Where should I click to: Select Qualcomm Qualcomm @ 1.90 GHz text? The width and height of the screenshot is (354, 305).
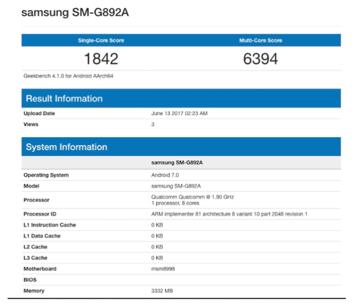pos(193,197)
